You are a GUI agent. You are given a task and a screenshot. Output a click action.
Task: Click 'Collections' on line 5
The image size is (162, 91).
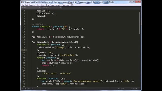pos(43,13)
